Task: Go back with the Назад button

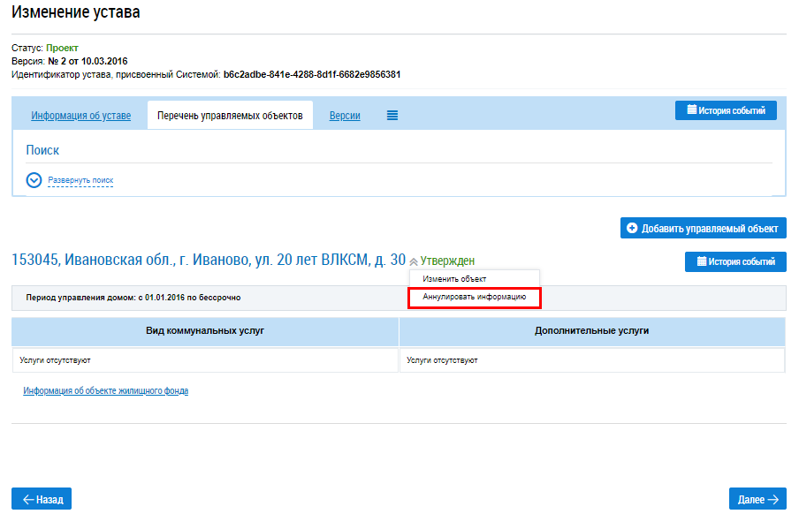Action: [42, 499]
